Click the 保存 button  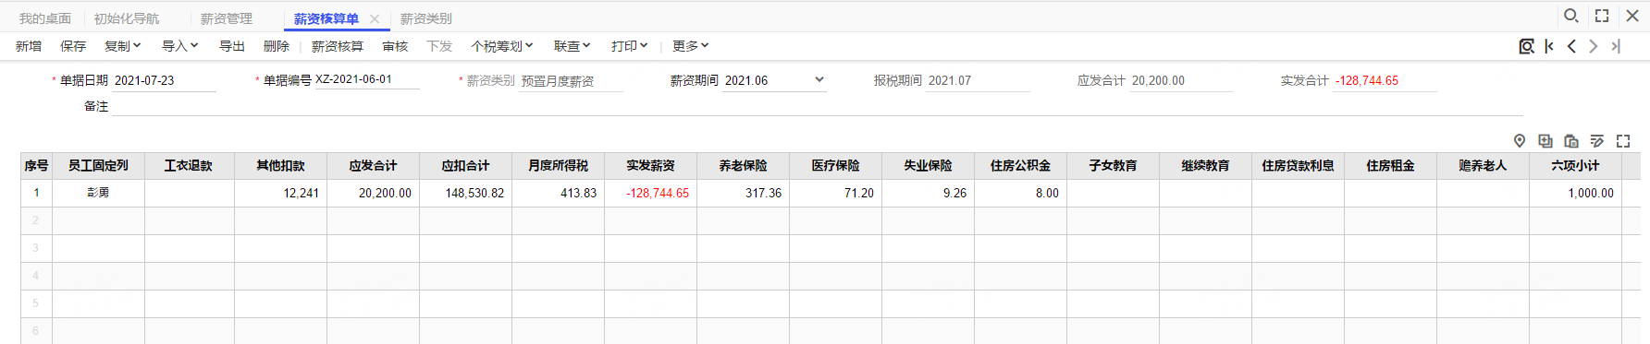click(x=73, y=46)
